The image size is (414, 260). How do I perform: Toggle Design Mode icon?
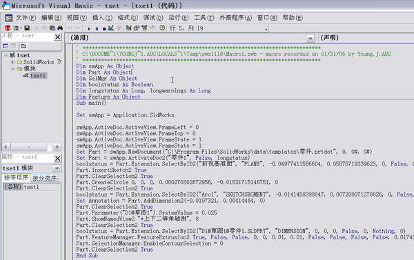click(x=111, y=28)
